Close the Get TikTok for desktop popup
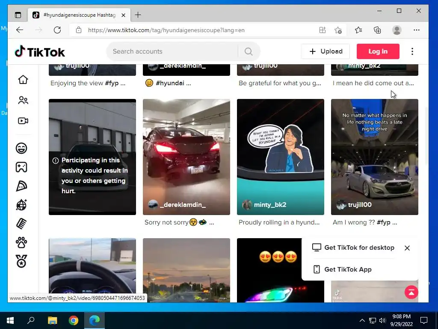438x329 pixels. 407,248
